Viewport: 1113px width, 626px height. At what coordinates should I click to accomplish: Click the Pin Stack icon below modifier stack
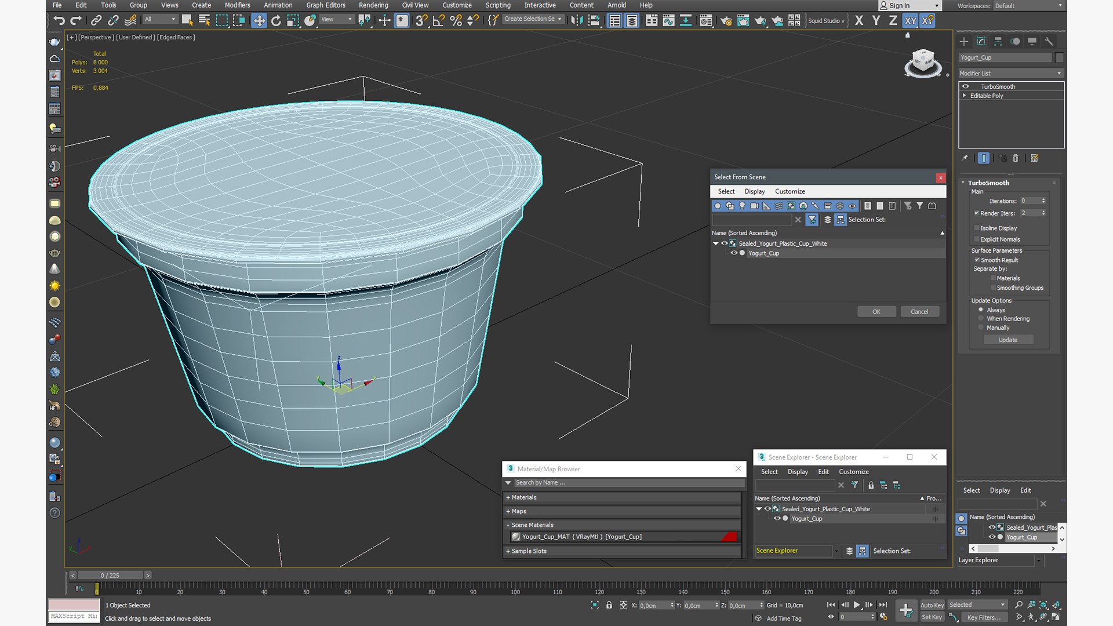(965, 158)
